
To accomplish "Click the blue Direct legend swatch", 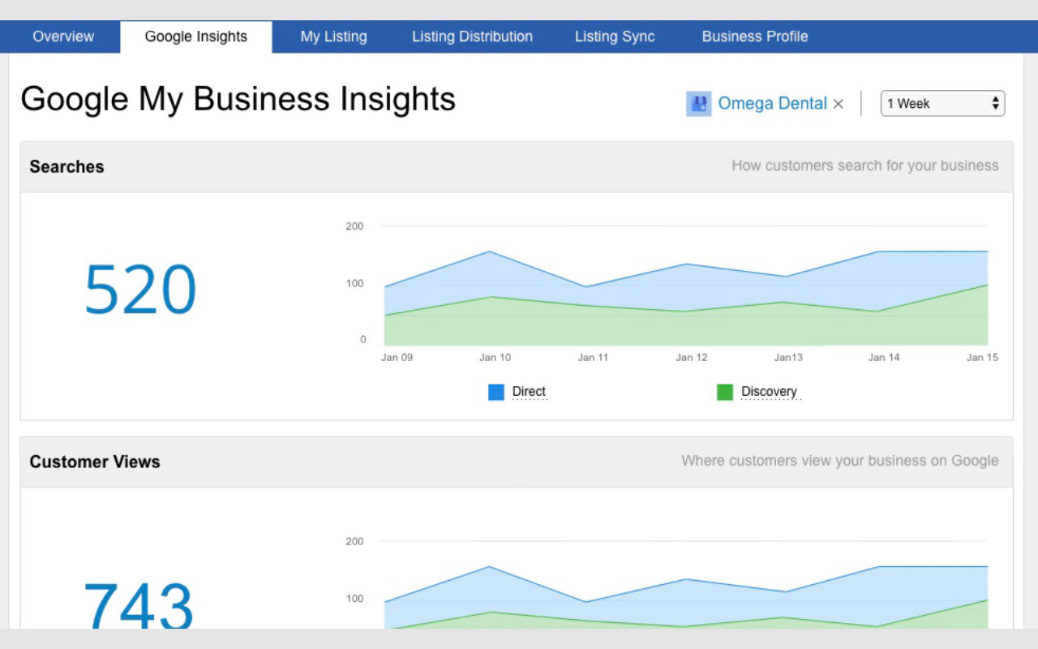I will (496, 392).
